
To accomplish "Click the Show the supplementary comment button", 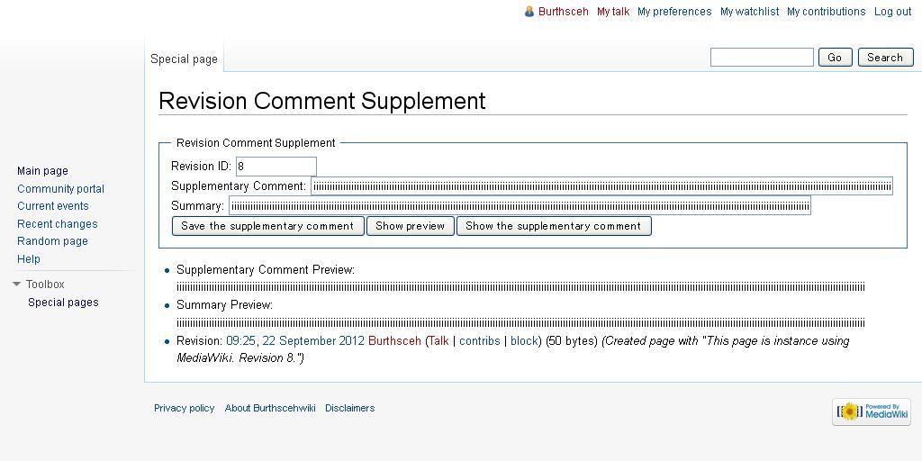I will coord(554,226).
